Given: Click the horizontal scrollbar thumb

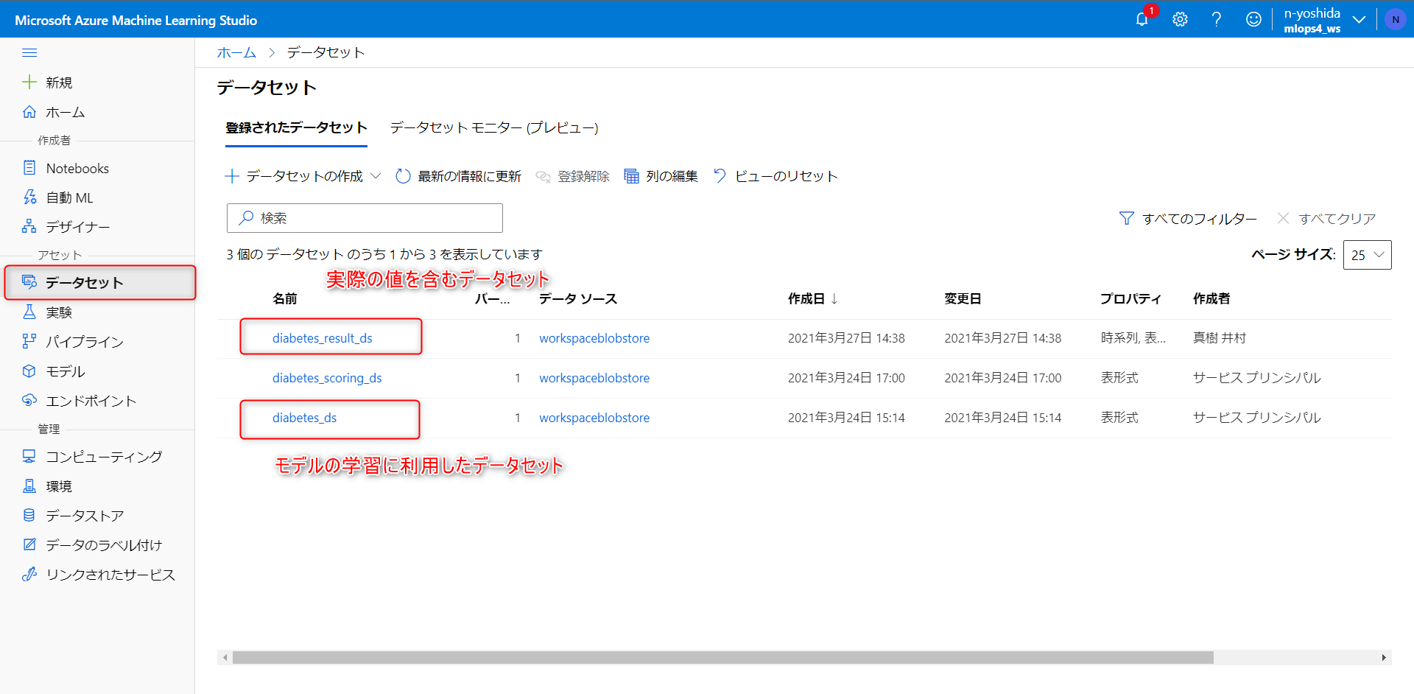Looking at the screenshot, I should coord(722,657).
